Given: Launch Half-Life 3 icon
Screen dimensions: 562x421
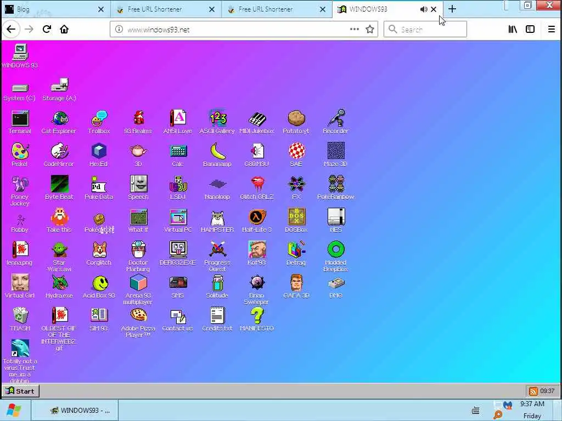Looking at the screenshot, I should pyautogui.click(x=257, y=221).
